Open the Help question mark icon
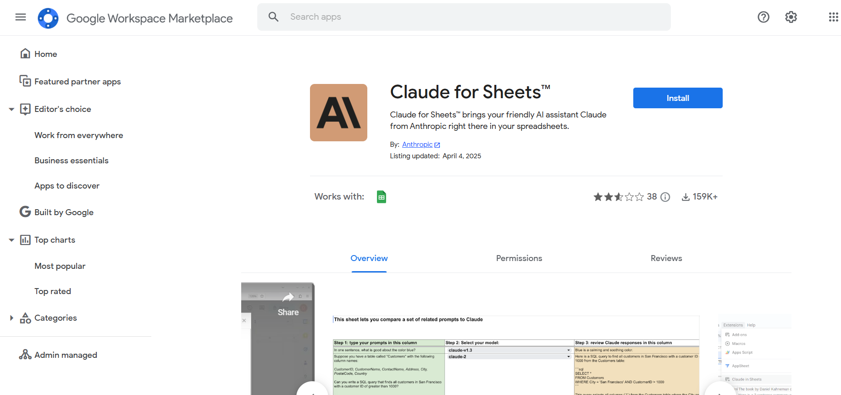Screen dimensions: 841x395 (x=764, y=17)
